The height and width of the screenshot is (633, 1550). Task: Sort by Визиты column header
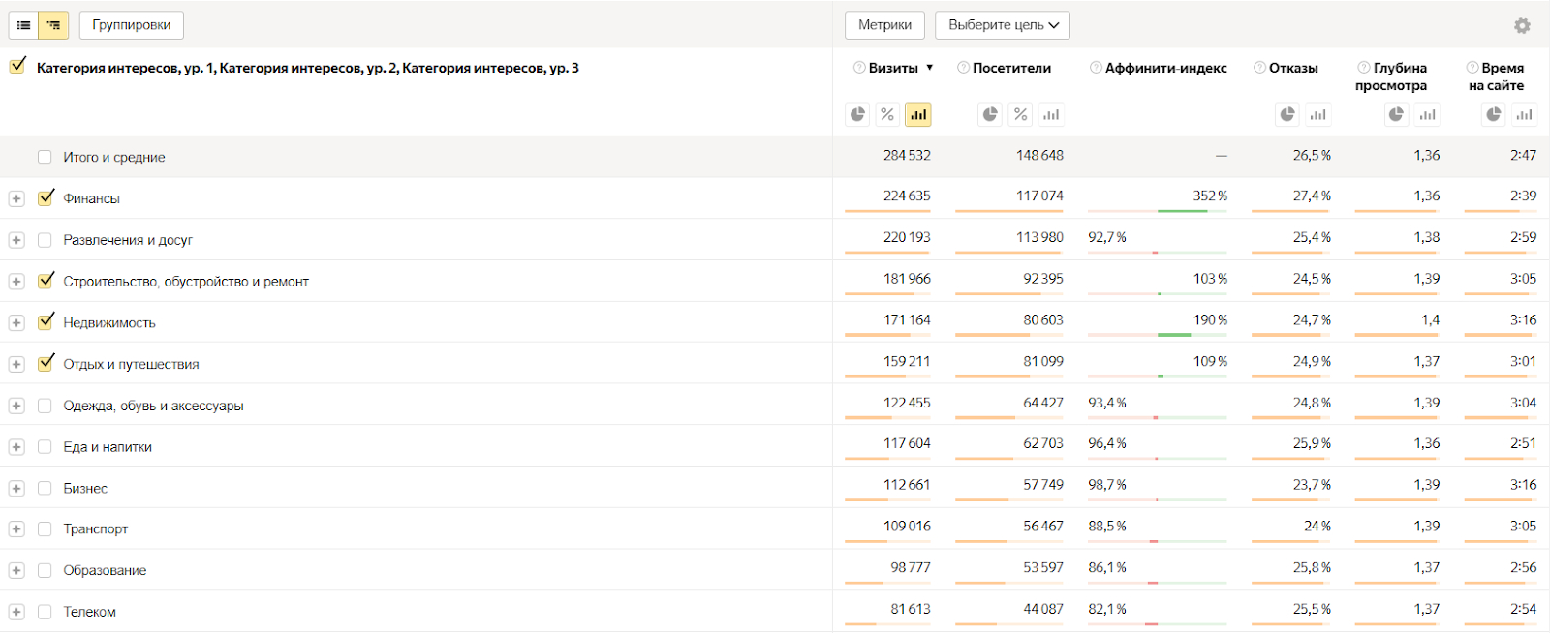pos(893,68)
